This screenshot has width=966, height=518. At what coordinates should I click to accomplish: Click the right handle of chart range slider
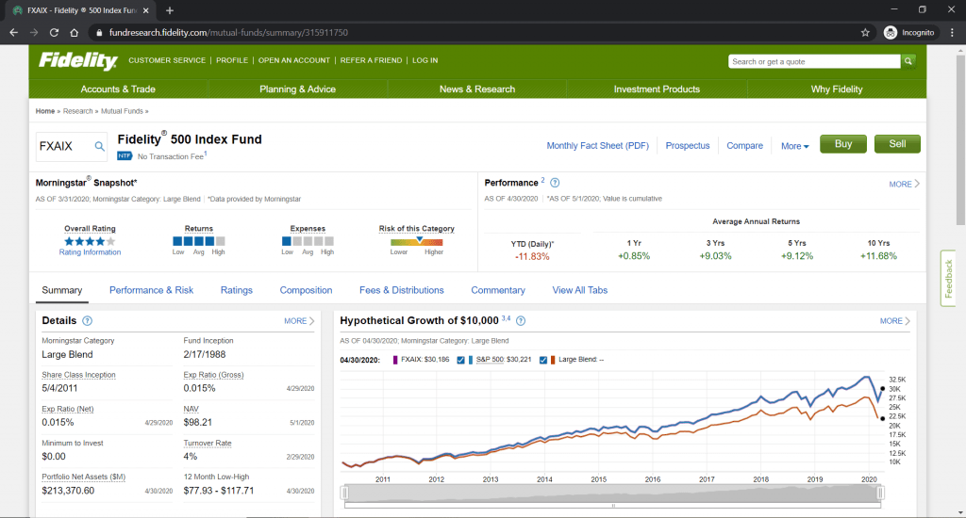880,493
